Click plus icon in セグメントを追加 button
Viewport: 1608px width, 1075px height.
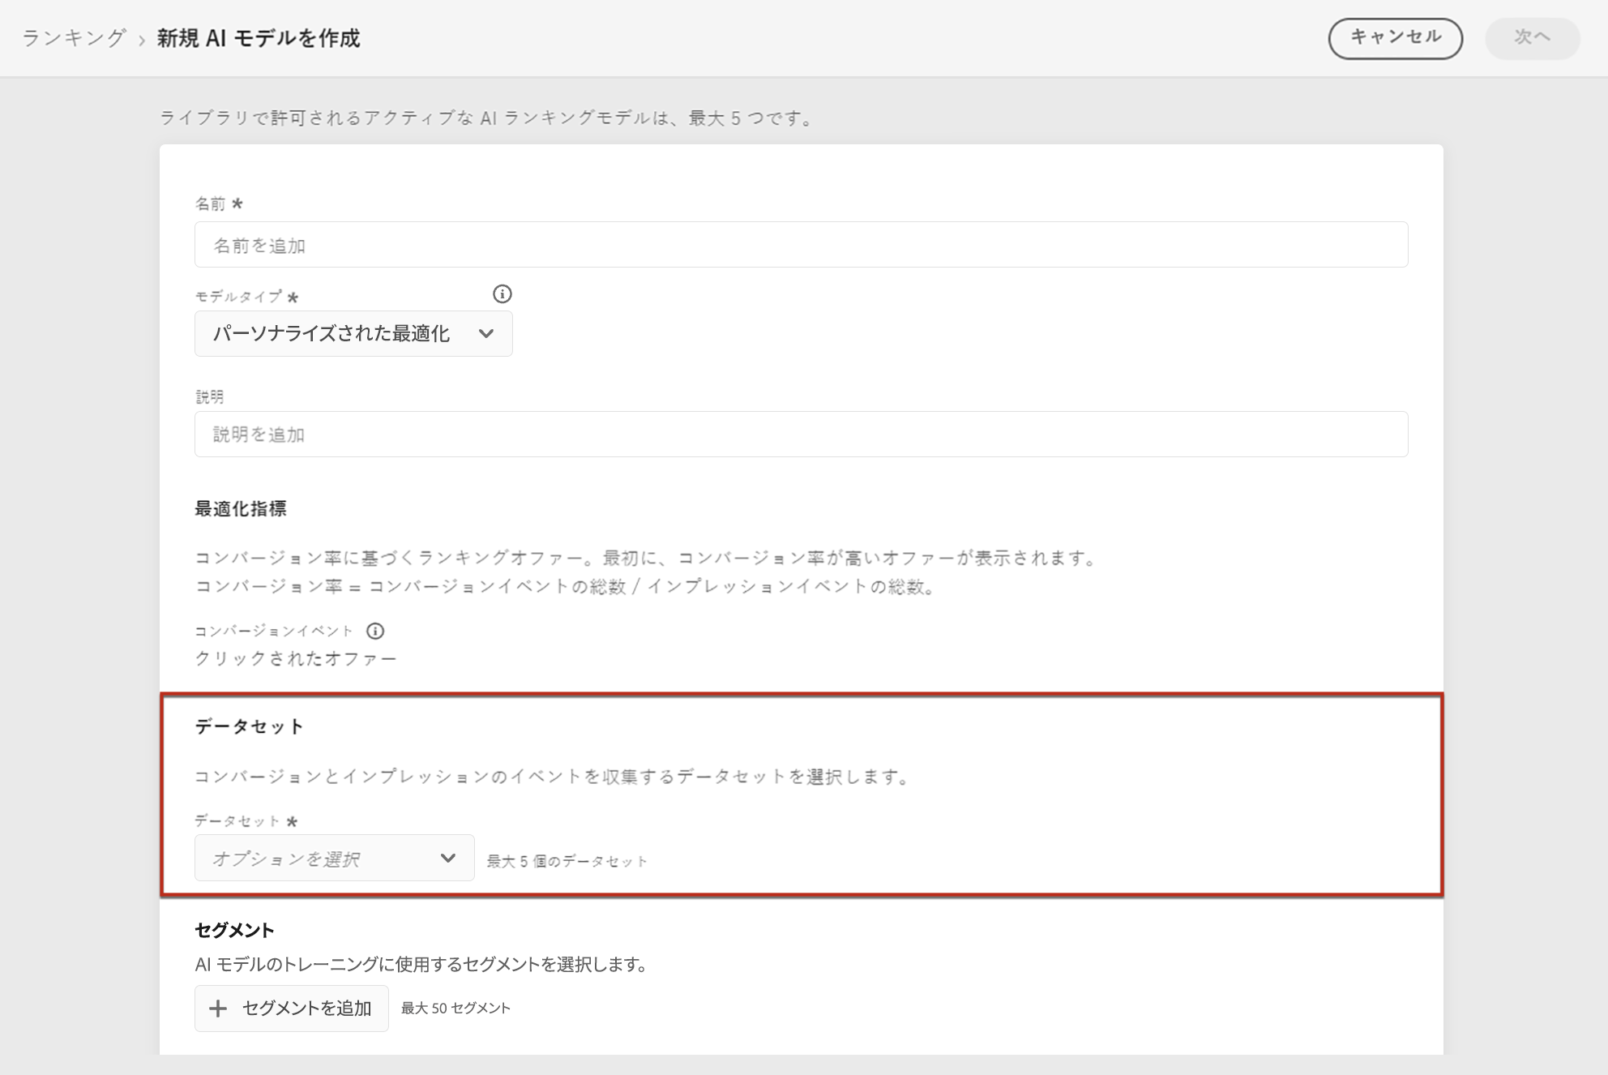217,1009
